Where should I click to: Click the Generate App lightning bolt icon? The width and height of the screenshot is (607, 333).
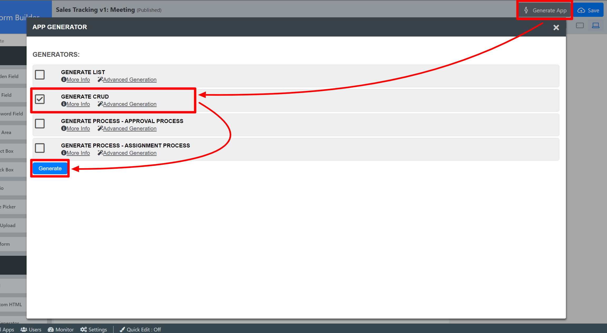click(526, 10)
